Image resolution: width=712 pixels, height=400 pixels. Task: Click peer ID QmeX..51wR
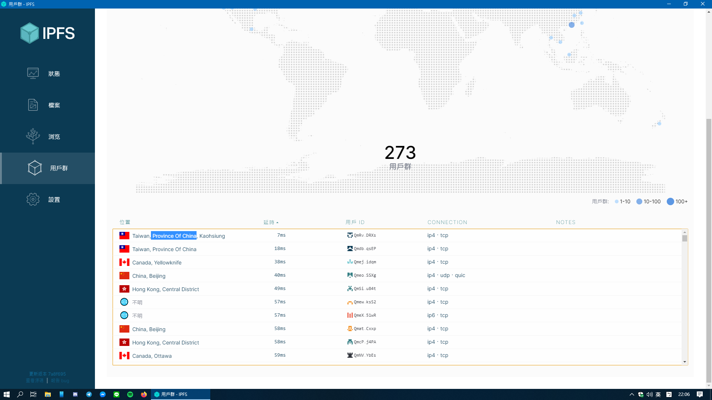tap(365, 315)
